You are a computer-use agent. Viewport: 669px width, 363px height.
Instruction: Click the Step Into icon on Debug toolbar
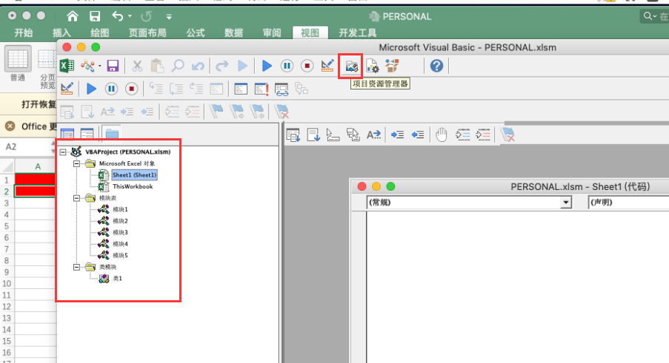pos(156,89)
